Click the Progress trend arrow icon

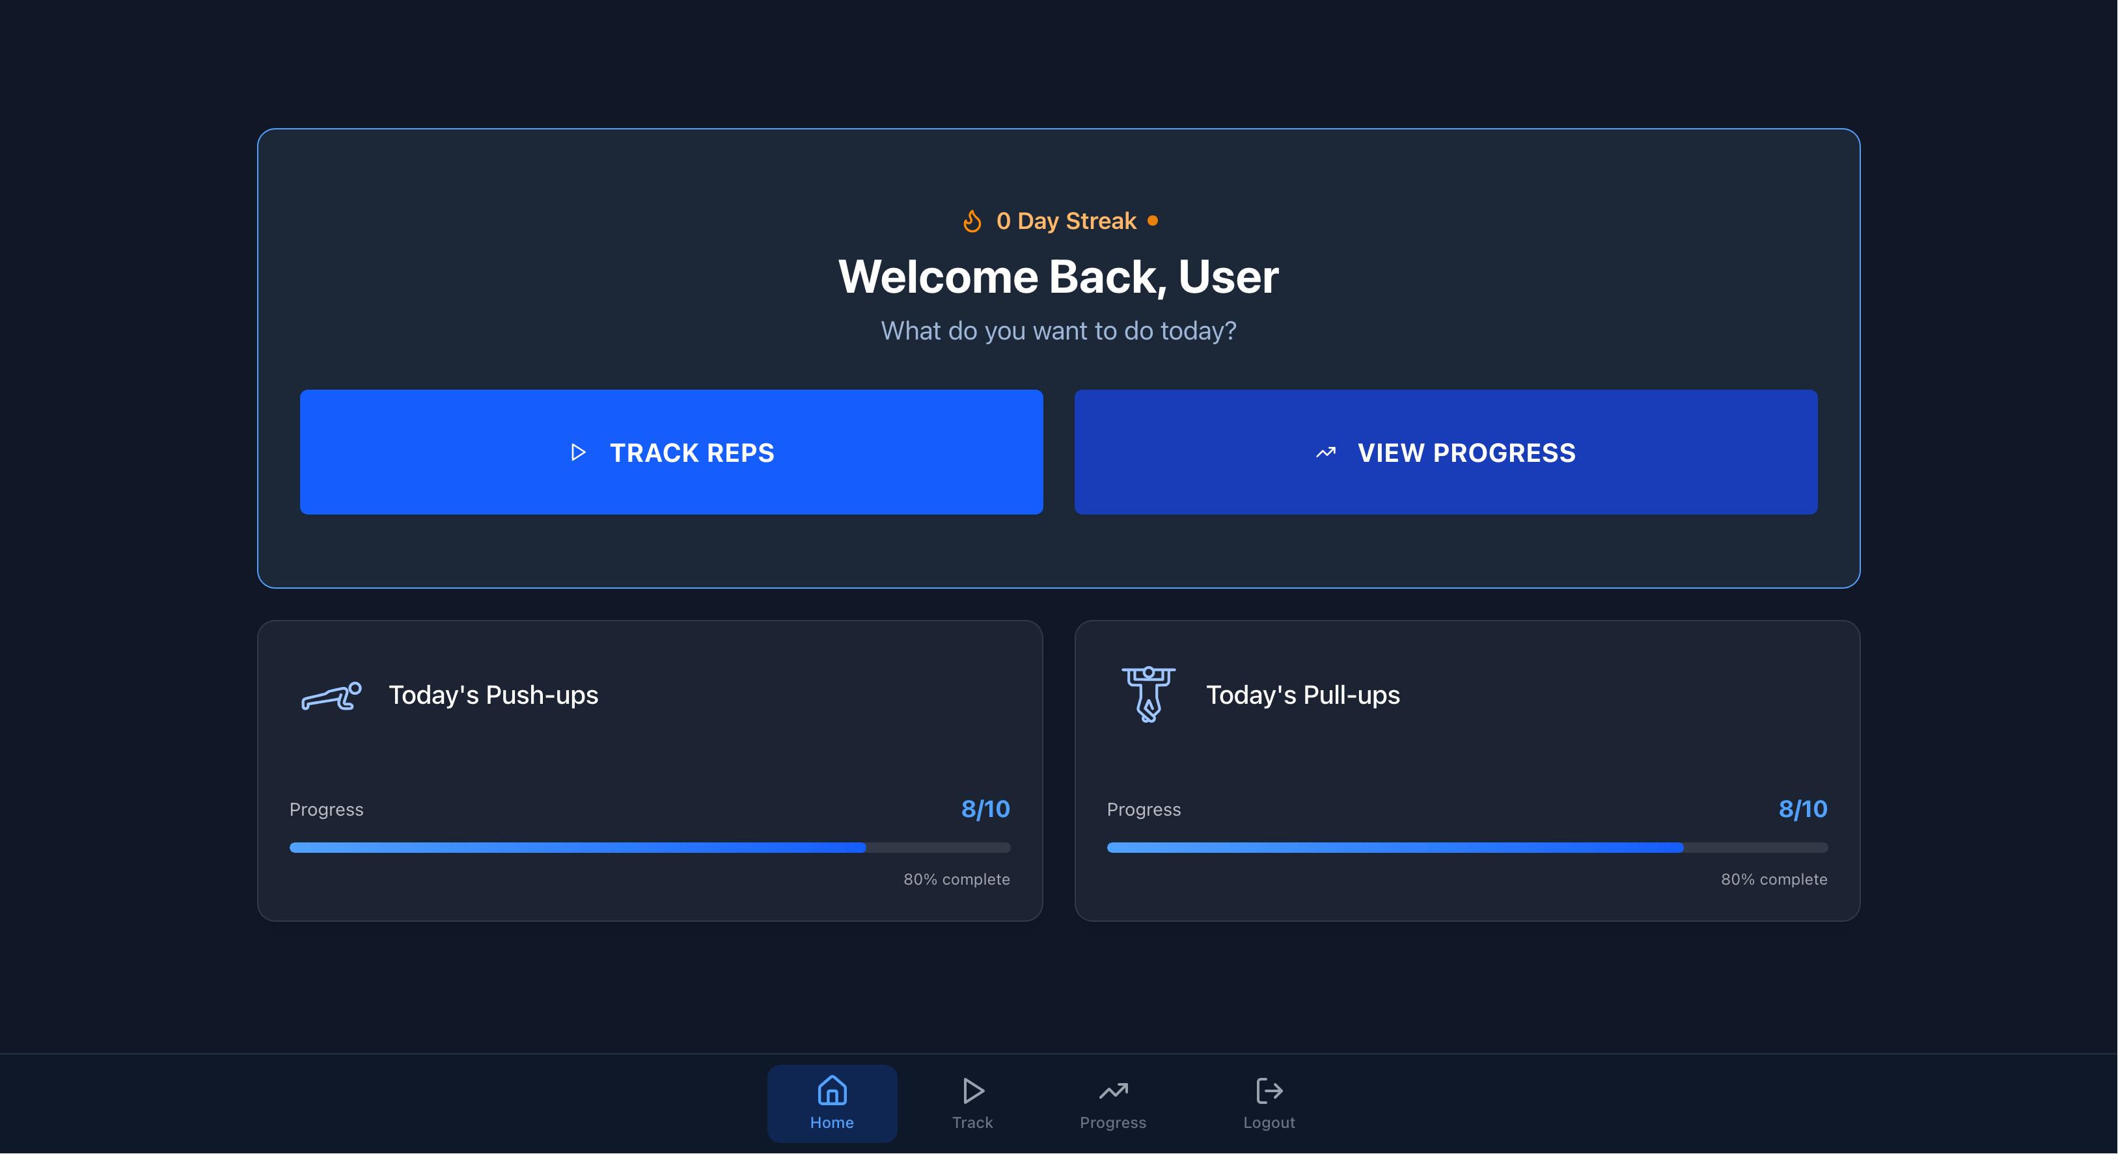pyautogui.click(x=1112, y=1091)
